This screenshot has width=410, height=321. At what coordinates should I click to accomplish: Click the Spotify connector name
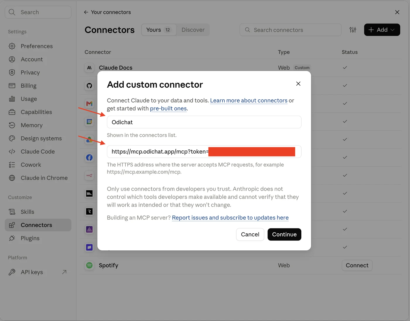point(109,265)
